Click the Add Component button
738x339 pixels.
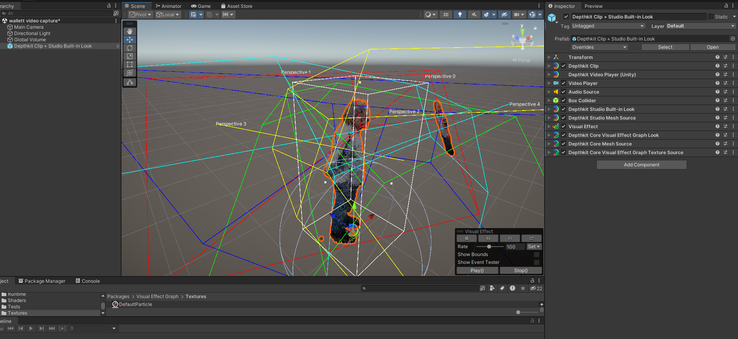tap(641, 165)
